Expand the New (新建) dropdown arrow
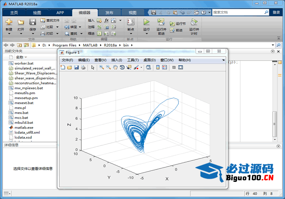Image resolution: width=285 pixels, height=199 pixels. tap(9, 34)
